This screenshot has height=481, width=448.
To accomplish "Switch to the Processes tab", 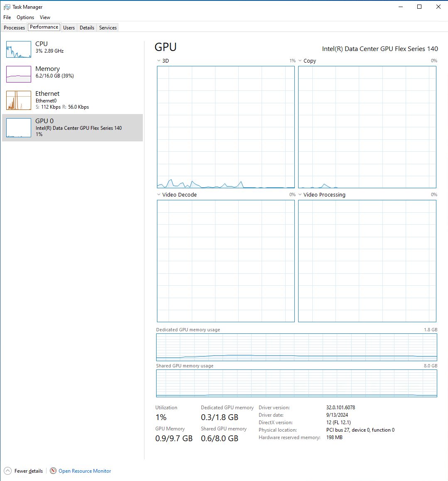I will [x=15, y=28].
